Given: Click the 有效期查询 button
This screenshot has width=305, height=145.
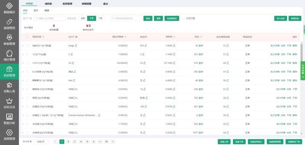Looking at the screenshot, I should point(172,18).
